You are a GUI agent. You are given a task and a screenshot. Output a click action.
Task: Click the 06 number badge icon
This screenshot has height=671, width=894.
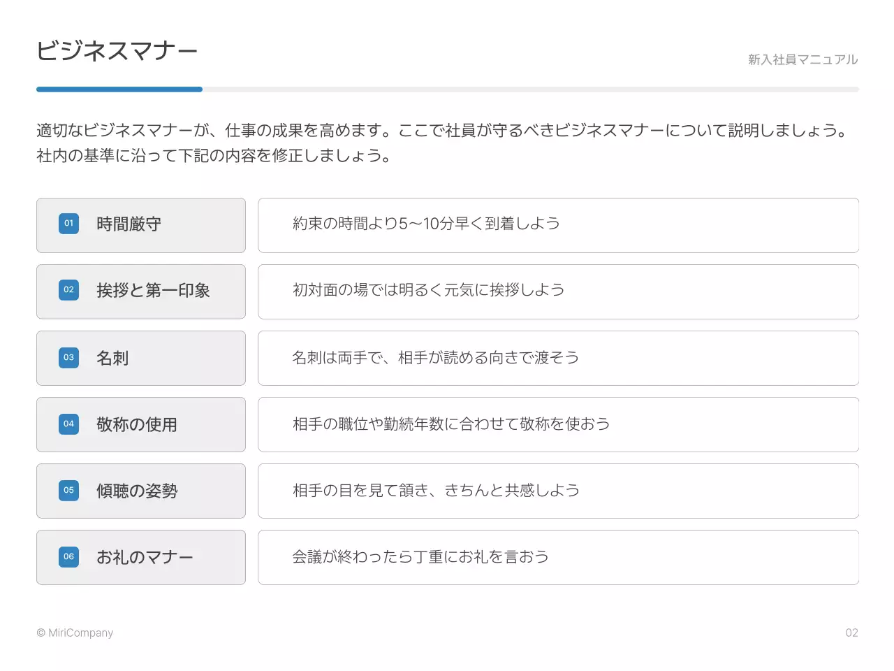tap(68, 556)
